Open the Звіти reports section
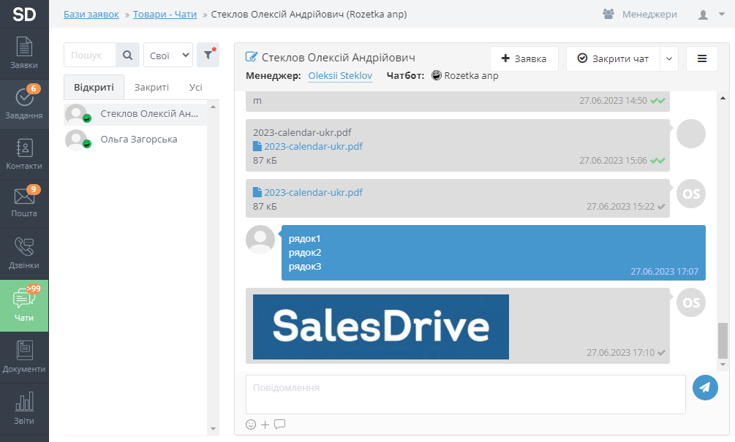Screen dimensions: 735x442 click(x=24, y=408)
